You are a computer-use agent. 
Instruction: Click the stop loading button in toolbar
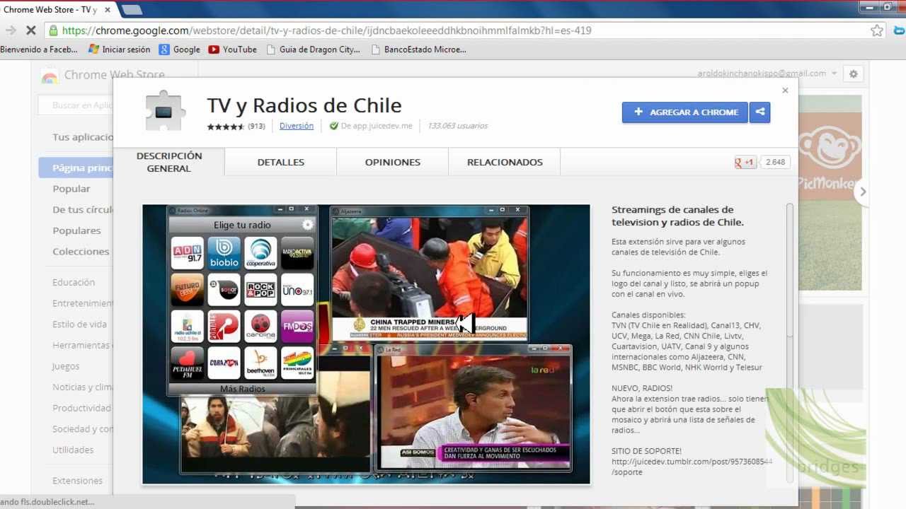tap(30, 30)
